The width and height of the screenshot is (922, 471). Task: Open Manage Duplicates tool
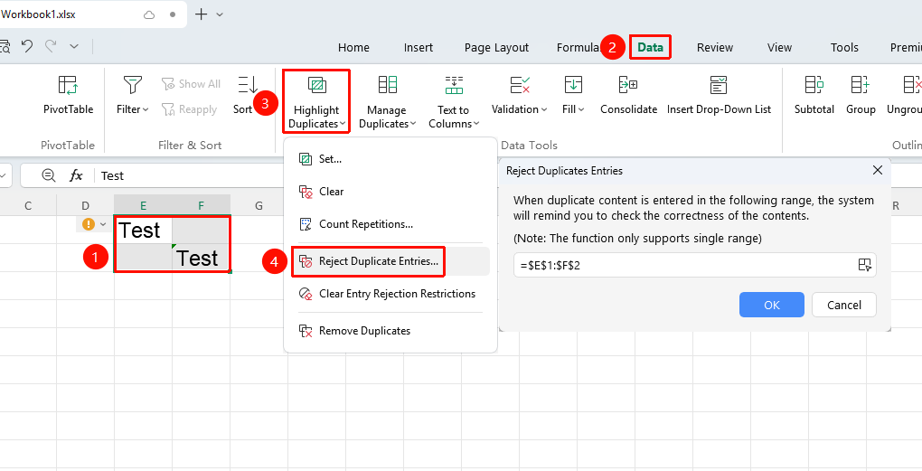point(388,101)
